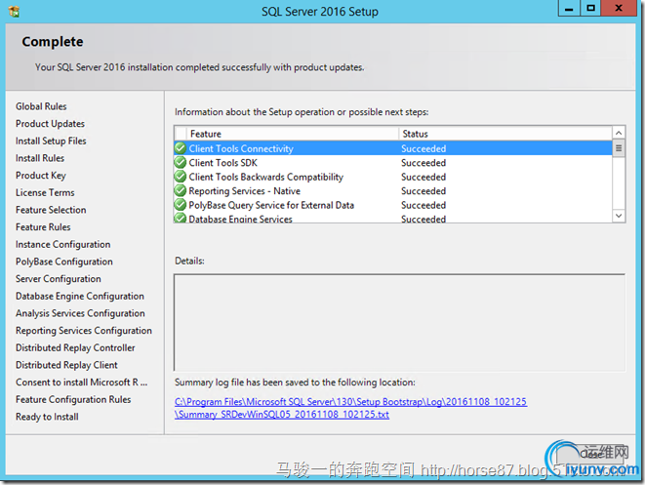Image resolution: width=645 pixels, height=485 pixels.
Task: Select the Client Tools Connectivity row
Action: [x=393, y=148]
